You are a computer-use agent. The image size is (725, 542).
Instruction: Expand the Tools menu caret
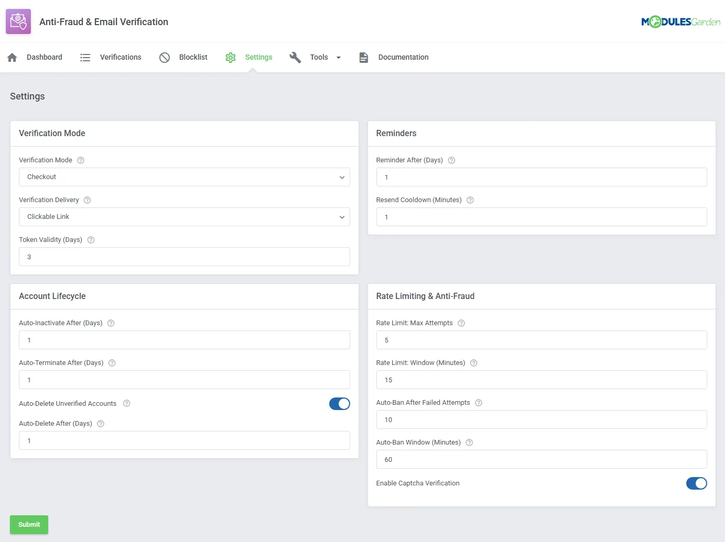click(339, 58)
